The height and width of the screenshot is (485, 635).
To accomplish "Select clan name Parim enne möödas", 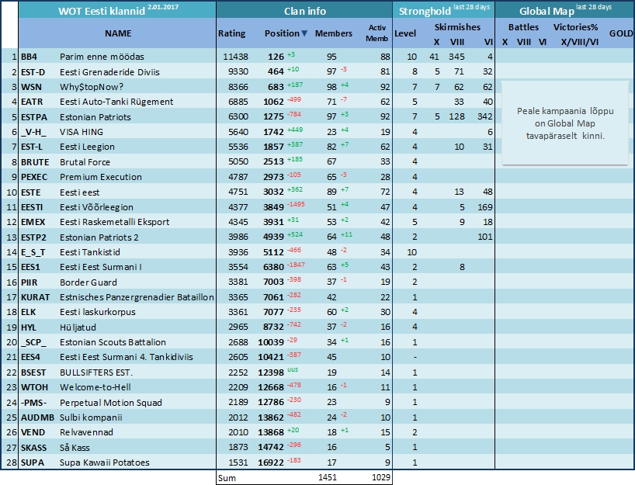I will (102, 57).
